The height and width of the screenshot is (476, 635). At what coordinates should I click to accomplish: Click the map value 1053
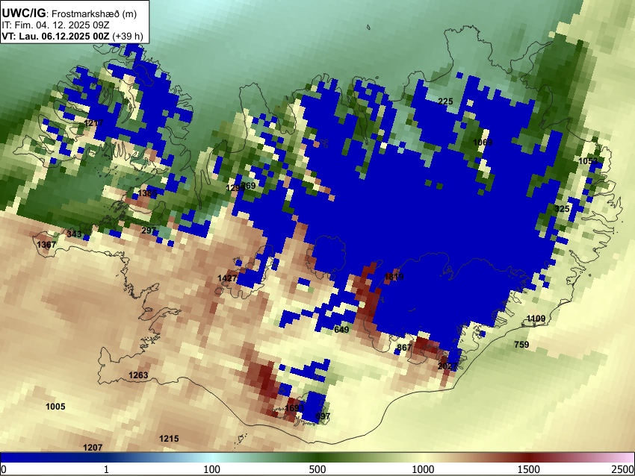(588, 161)
